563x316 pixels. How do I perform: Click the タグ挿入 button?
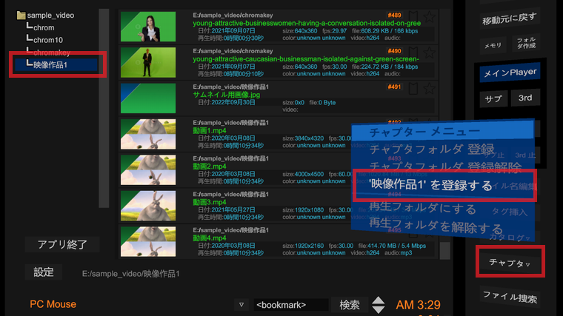510,212
